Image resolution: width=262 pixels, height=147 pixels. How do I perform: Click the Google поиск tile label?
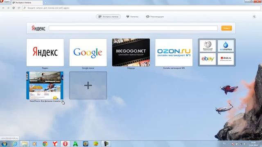88,68
